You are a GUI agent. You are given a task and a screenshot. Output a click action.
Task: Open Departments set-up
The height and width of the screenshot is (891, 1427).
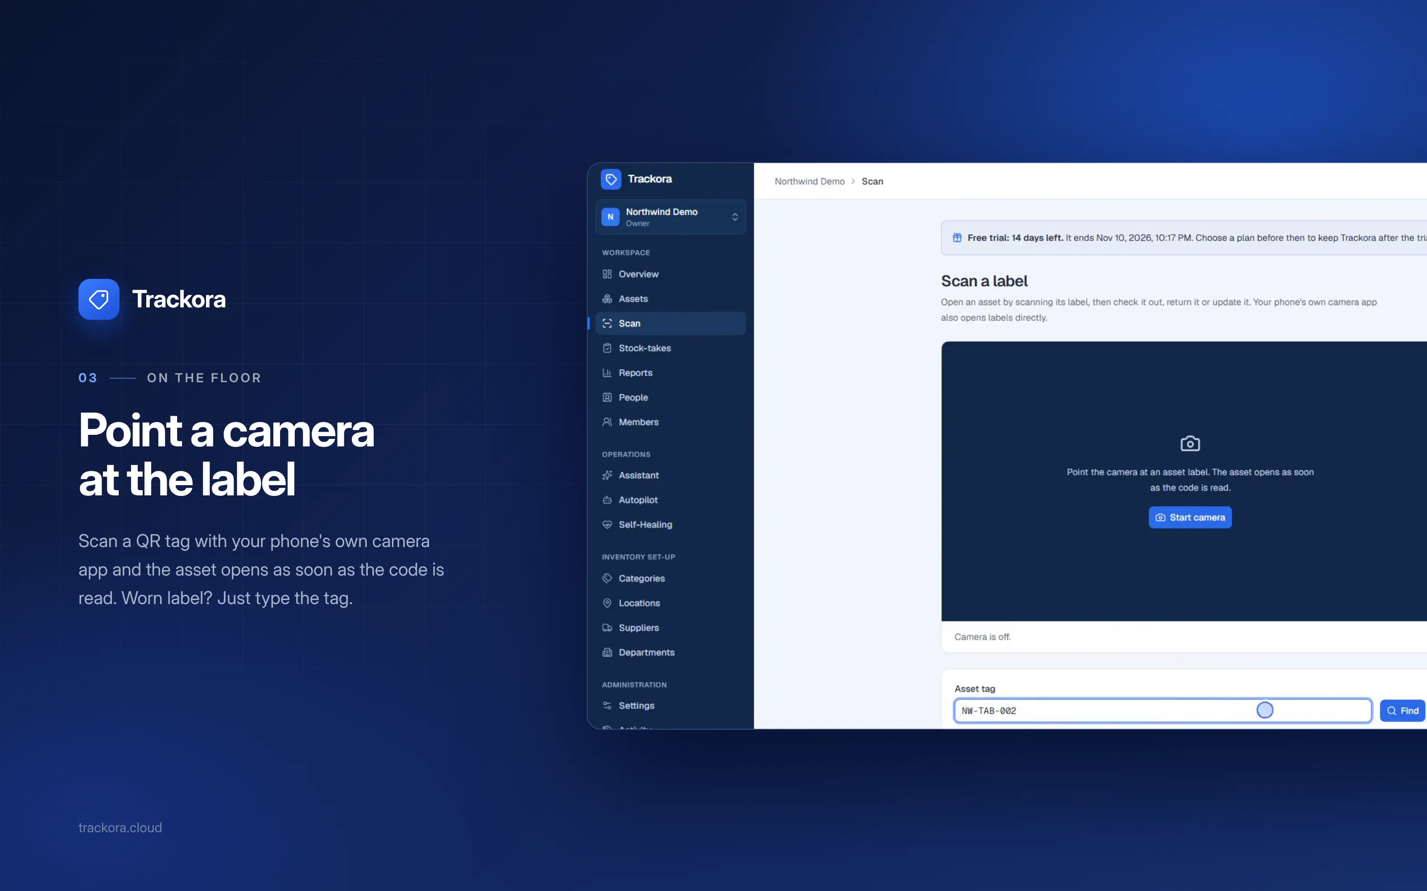(670, 653)
